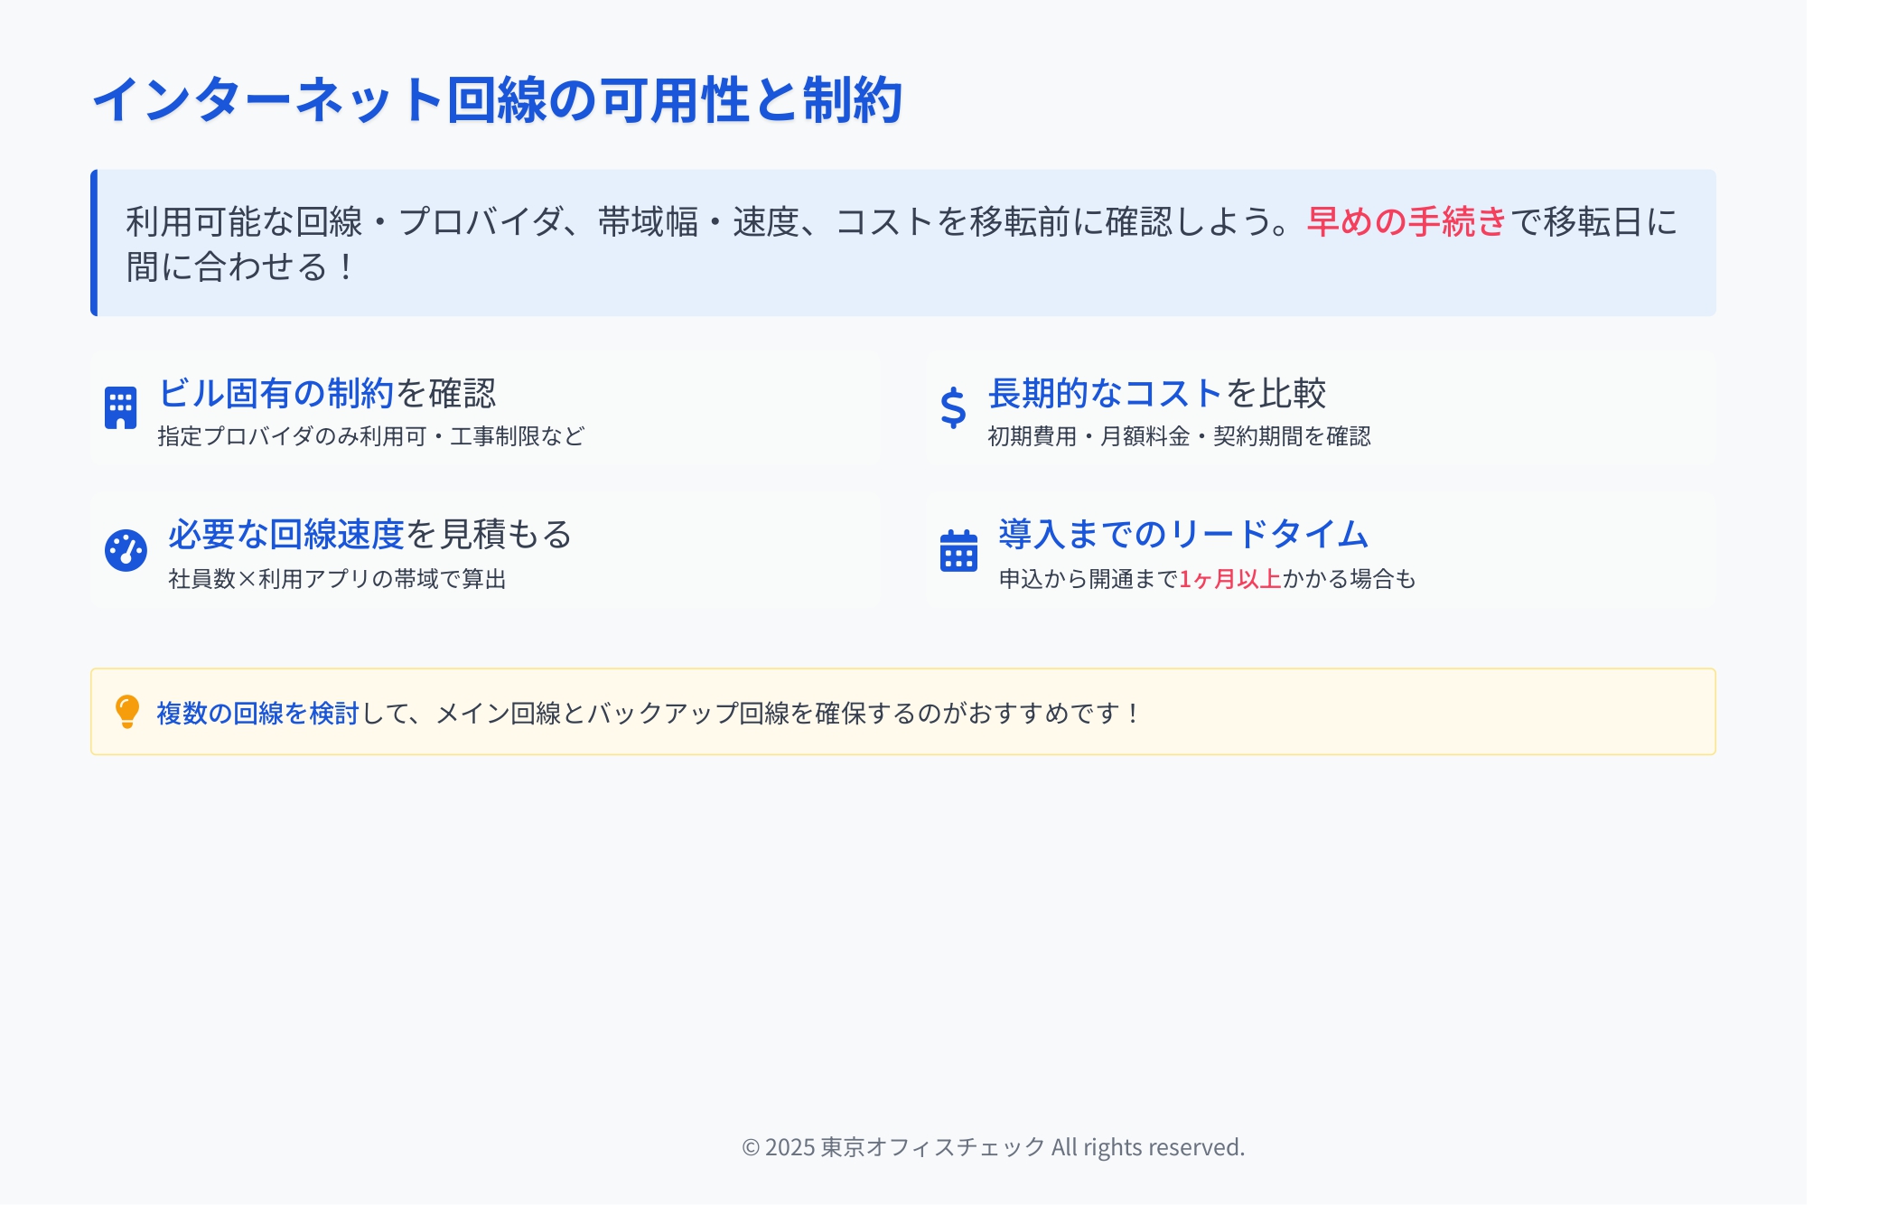Click the page title インターネット回線の可用性と制約
This screenshot has height=1205, width=1897.
497,99
